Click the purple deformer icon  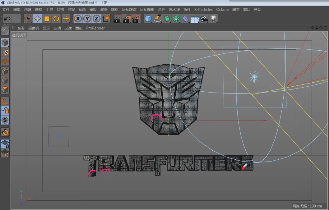point(185,19)
